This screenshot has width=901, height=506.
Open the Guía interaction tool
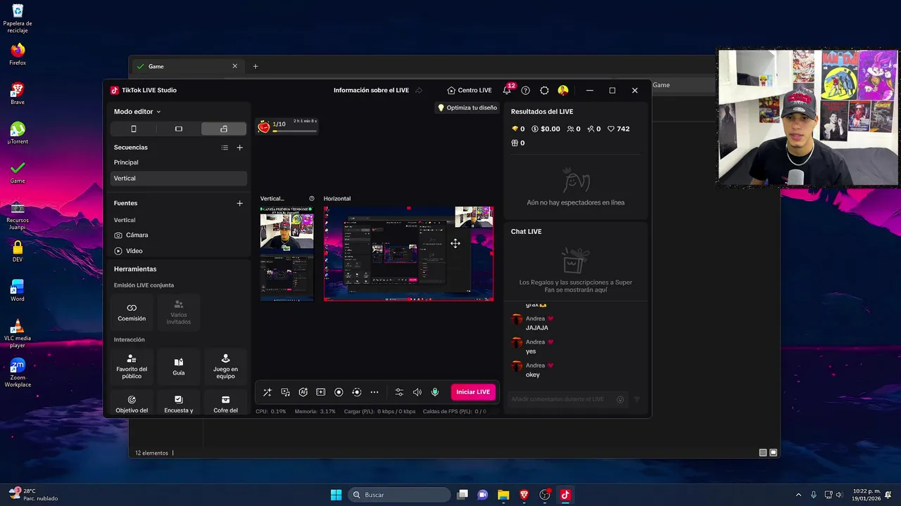tap(179, 366)
